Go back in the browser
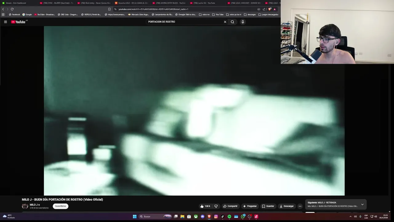394x222 pixels. [x=3, y=9]
